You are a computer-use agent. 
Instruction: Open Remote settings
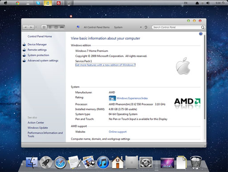coord(37,50)
